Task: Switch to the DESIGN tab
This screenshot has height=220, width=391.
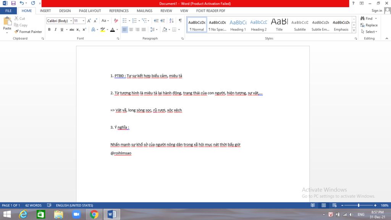Action: tap(65, 11)
